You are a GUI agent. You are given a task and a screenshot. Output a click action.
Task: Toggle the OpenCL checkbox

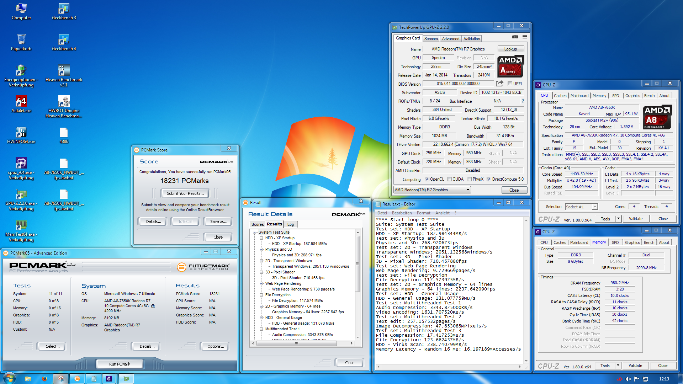coord(427,179)
